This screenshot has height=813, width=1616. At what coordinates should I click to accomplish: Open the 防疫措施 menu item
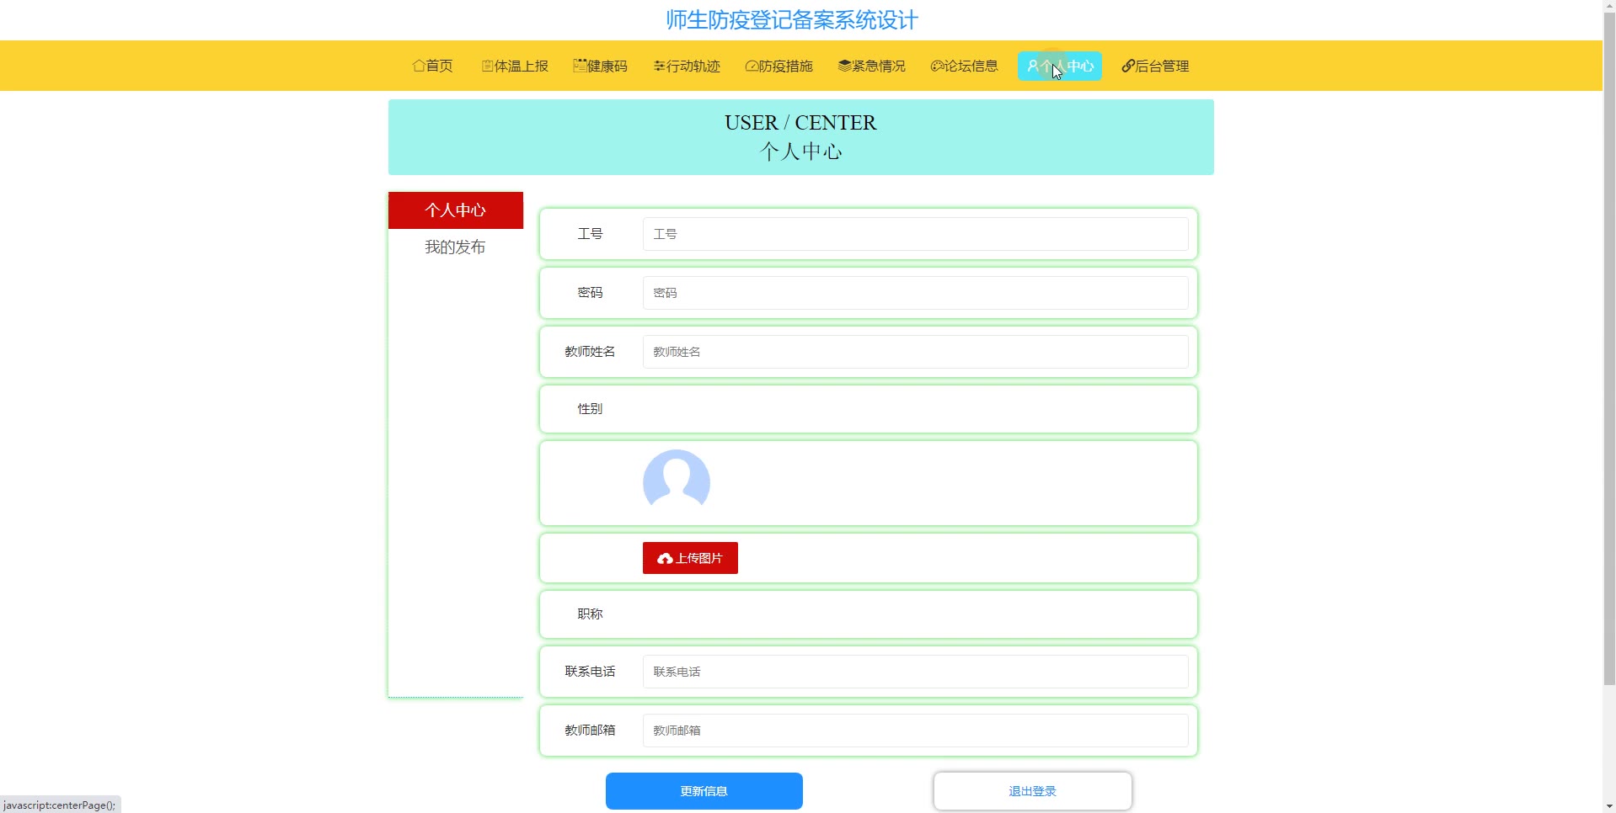pyautogui.click(x=779, y=66)
